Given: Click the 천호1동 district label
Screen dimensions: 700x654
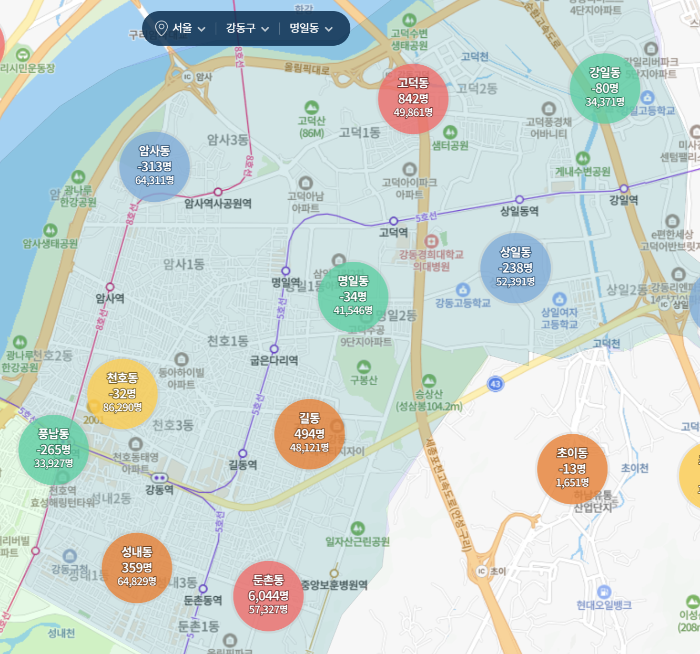Looking at the screenshot, I should click(x=227, y=341).
